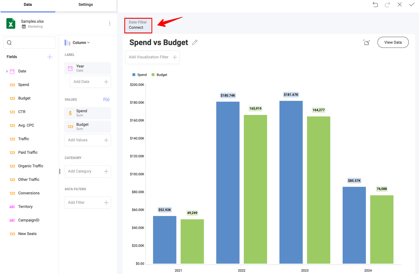This screenshot has width=419, height=274.
Task: Switch to the Settings tab
Action: point(86,4)
